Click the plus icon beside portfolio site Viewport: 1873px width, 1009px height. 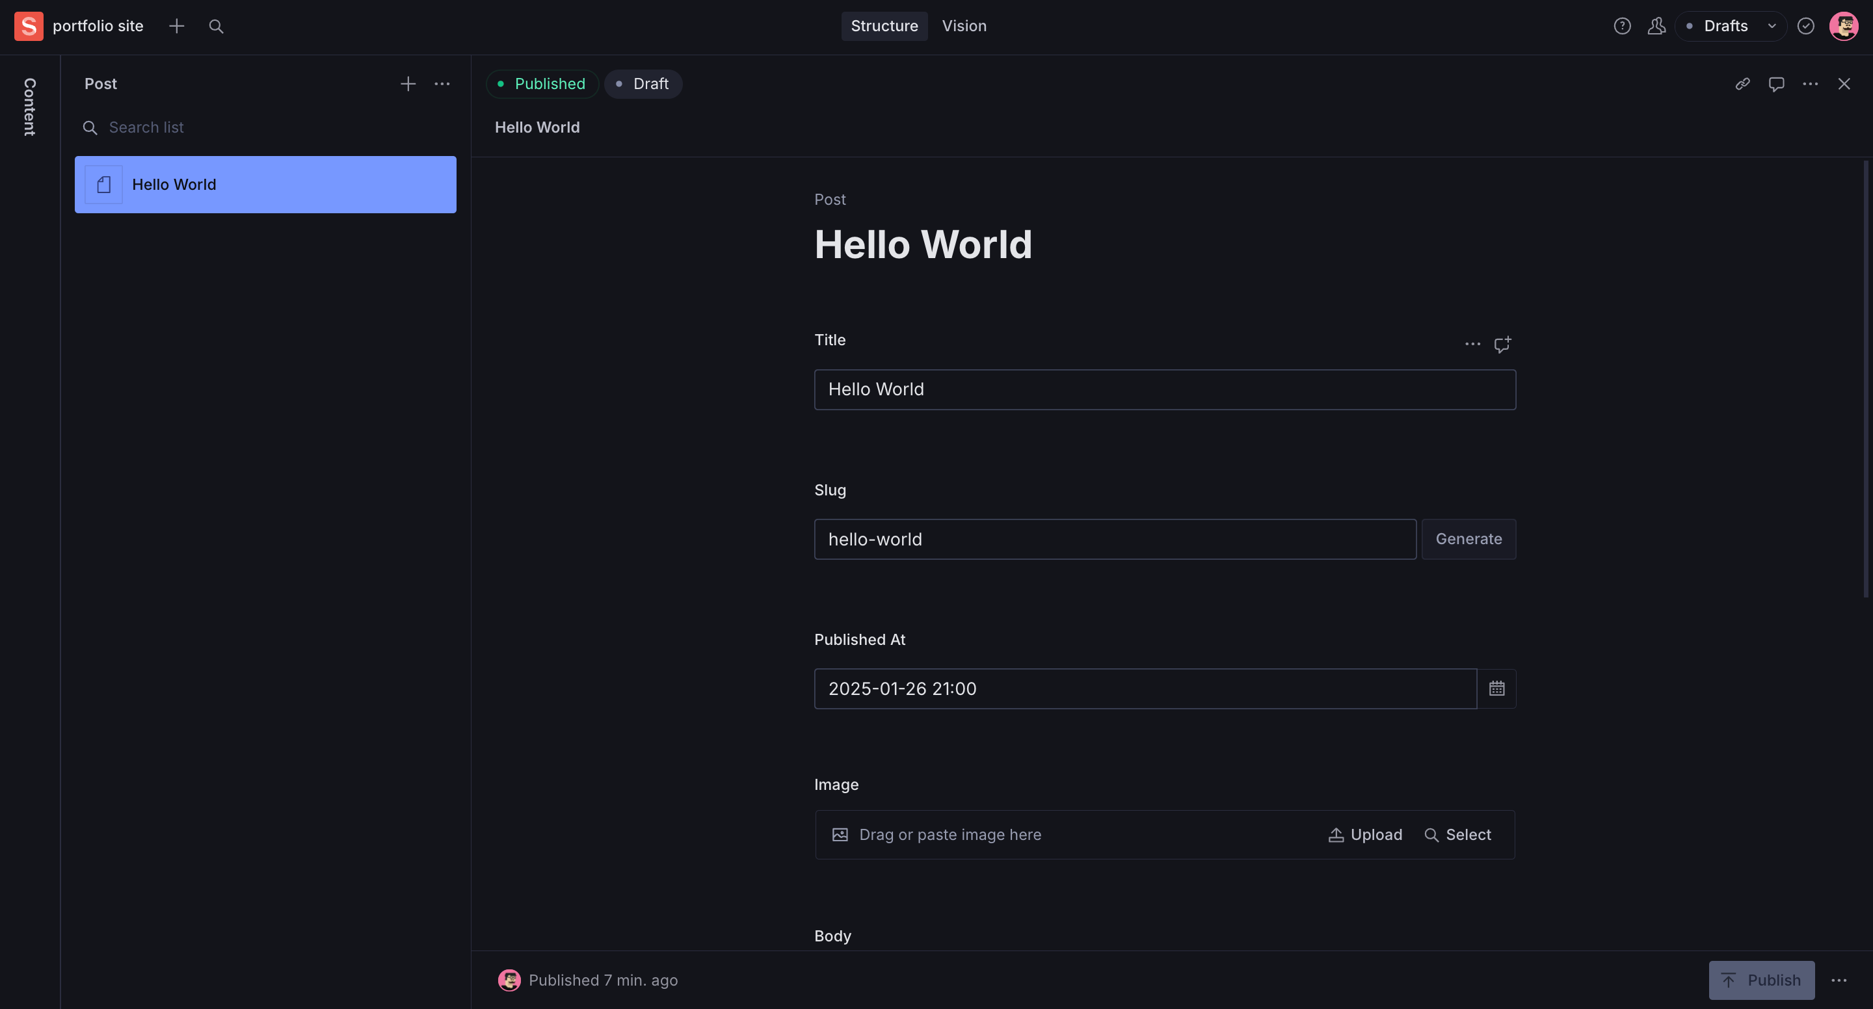pos(177,26)
